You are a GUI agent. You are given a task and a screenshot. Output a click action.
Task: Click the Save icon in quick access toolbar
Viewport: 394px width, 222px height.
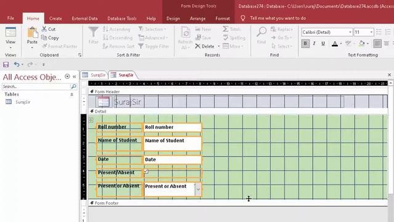click(x=6, y=64)
